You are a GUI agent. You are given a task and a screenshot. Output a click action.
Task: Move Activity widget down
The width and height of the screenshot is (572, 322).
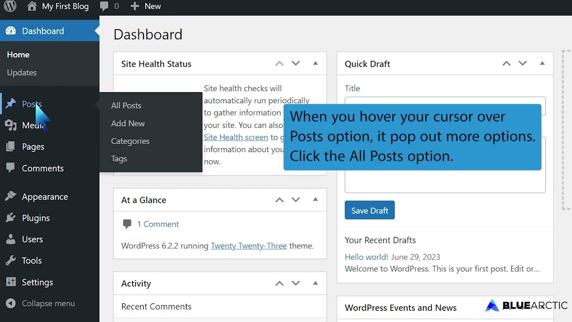point(296,283)
